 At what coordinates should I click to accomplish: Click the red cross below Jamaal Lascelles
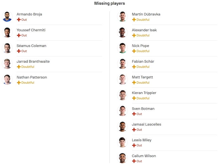134,130
